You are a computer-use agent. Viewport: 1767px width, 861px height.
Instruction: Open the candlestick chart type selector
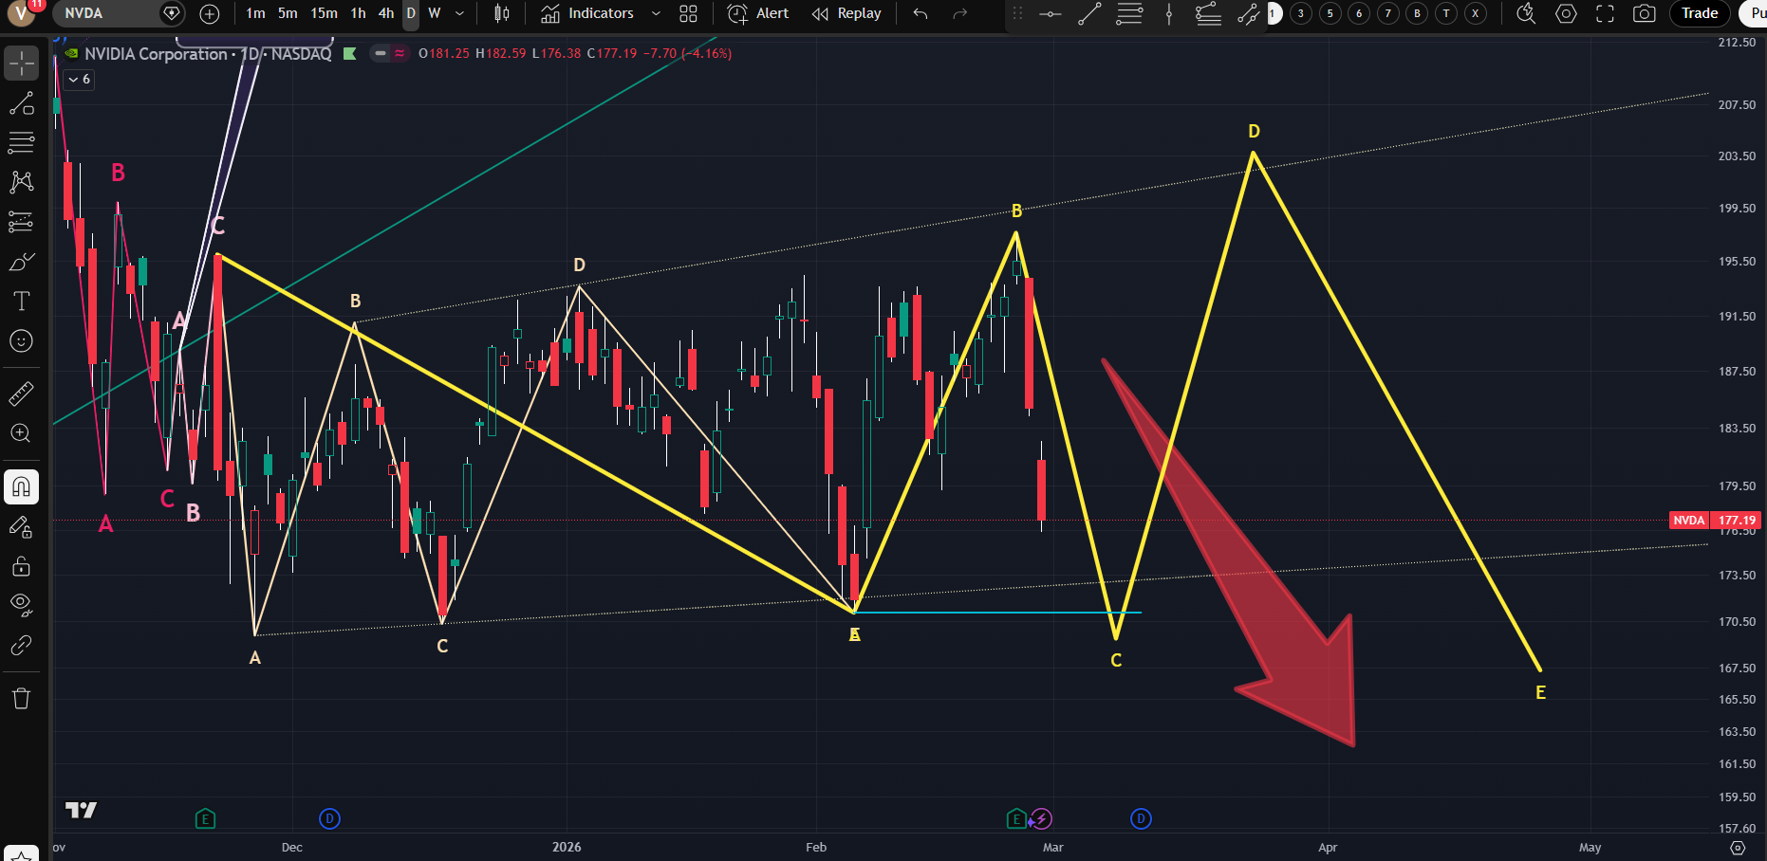pos(502,13)
